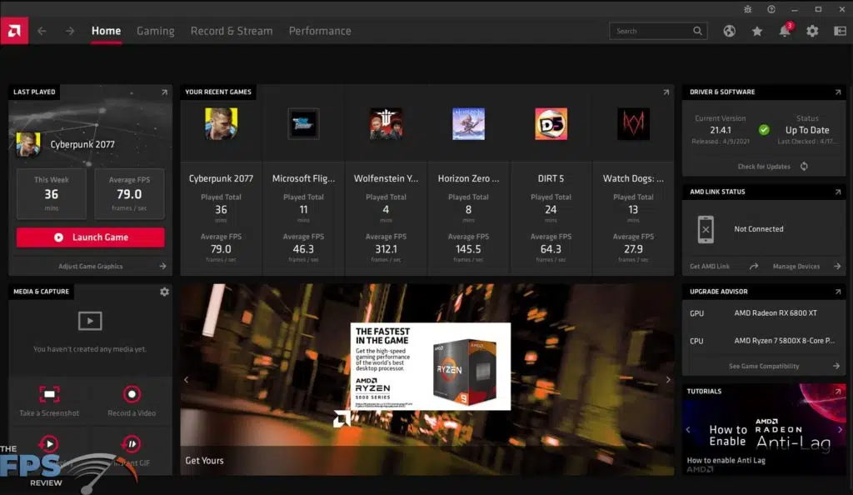Click Check for Updates

pos(764,167)
